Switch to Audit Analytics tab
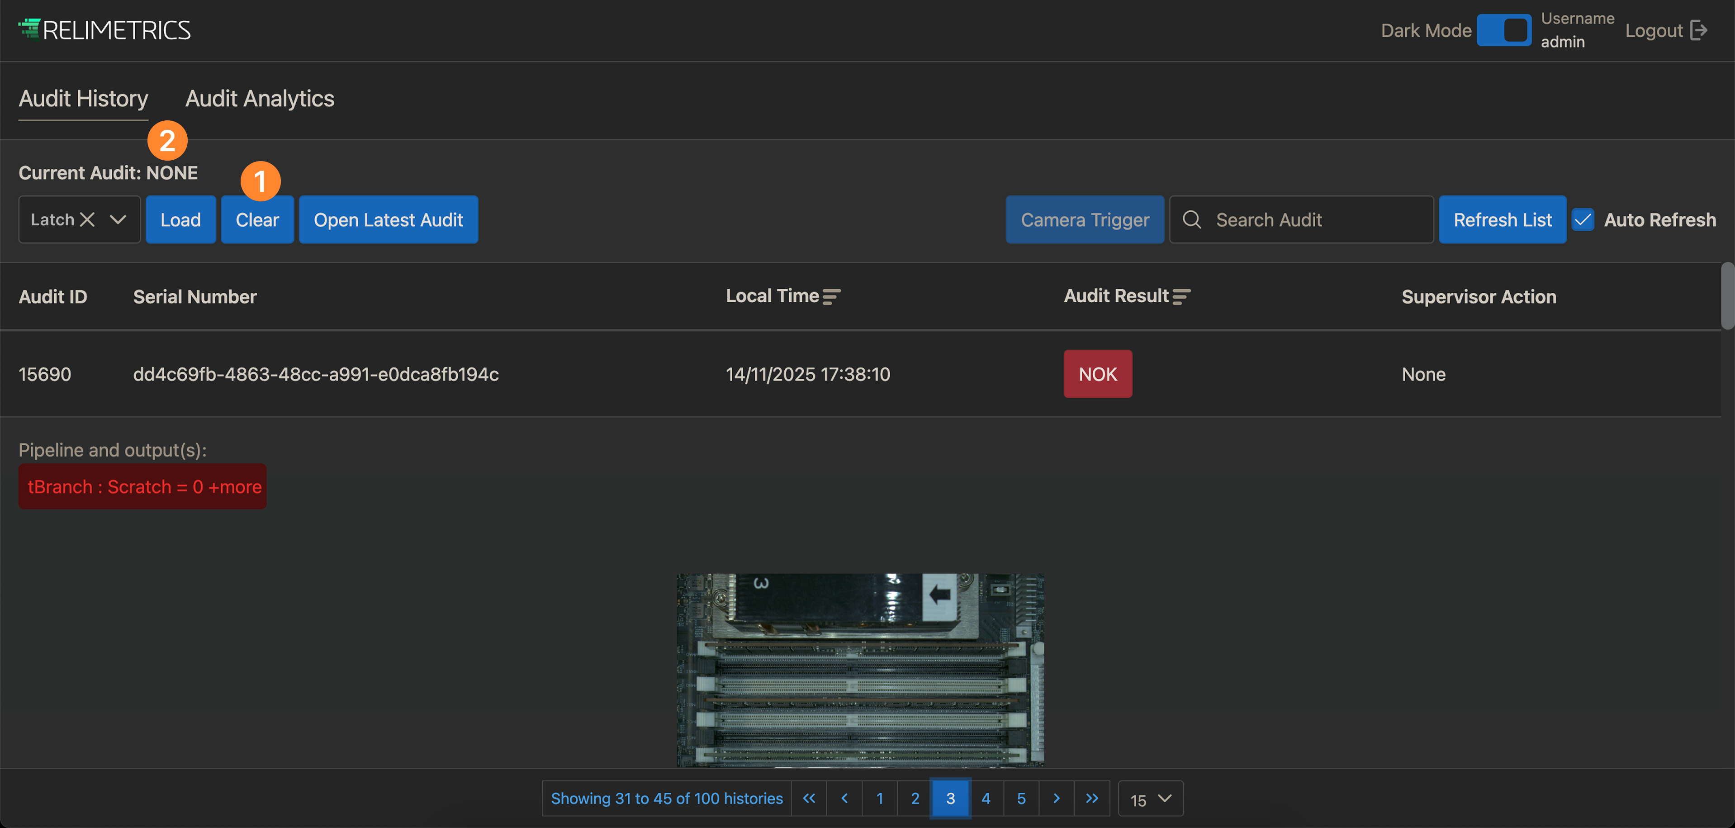This screenshot has width=1735, height=828. (259, 99)
